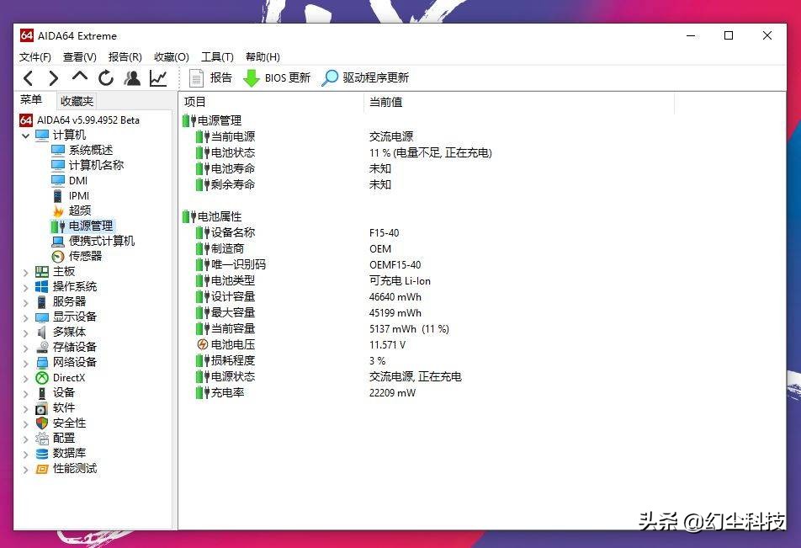
Task: Expand the 主板 tree node
Action: coord(25,271)
